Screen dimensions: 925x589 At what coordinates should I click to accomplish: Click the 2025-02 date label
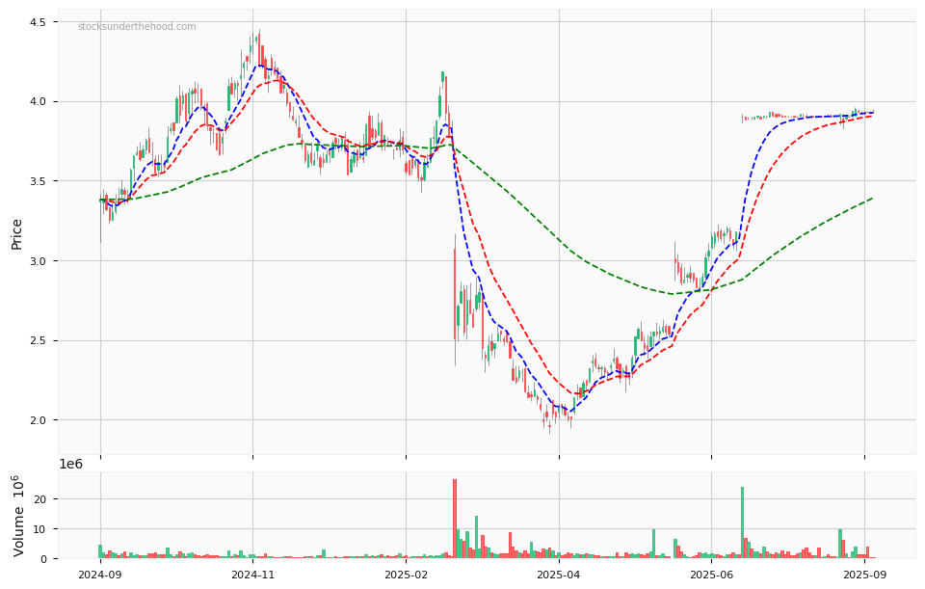[406, 575]
